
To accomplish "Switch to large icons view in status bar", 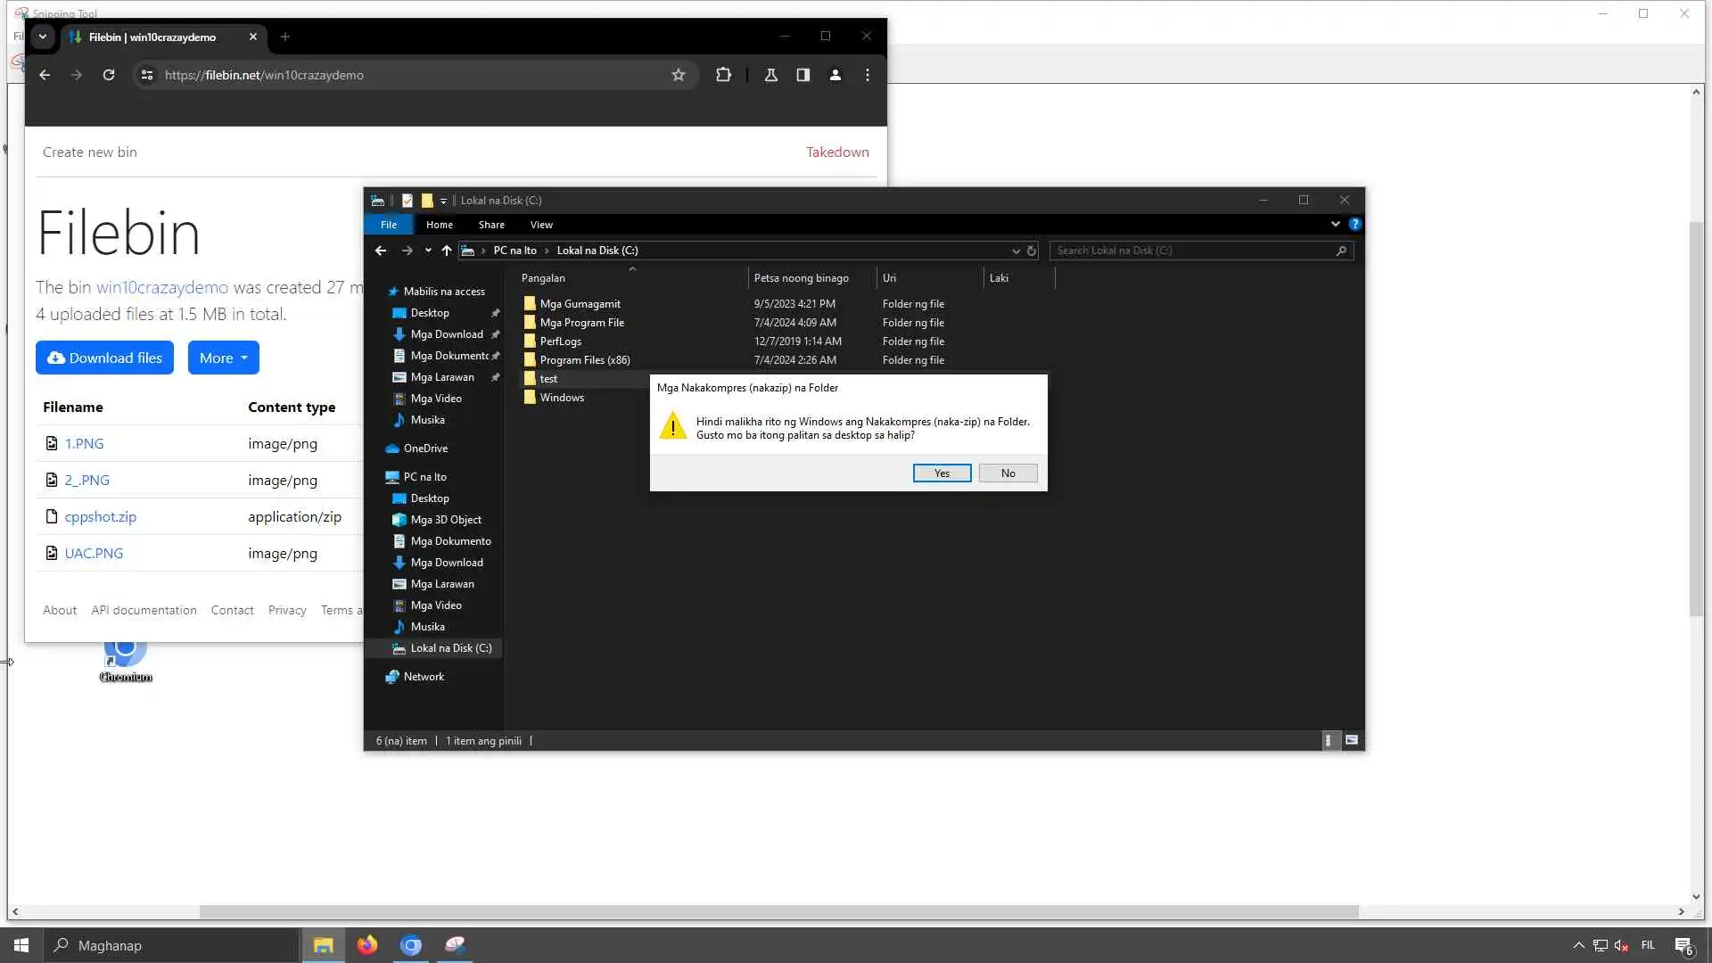I will tap(1352, 740).
